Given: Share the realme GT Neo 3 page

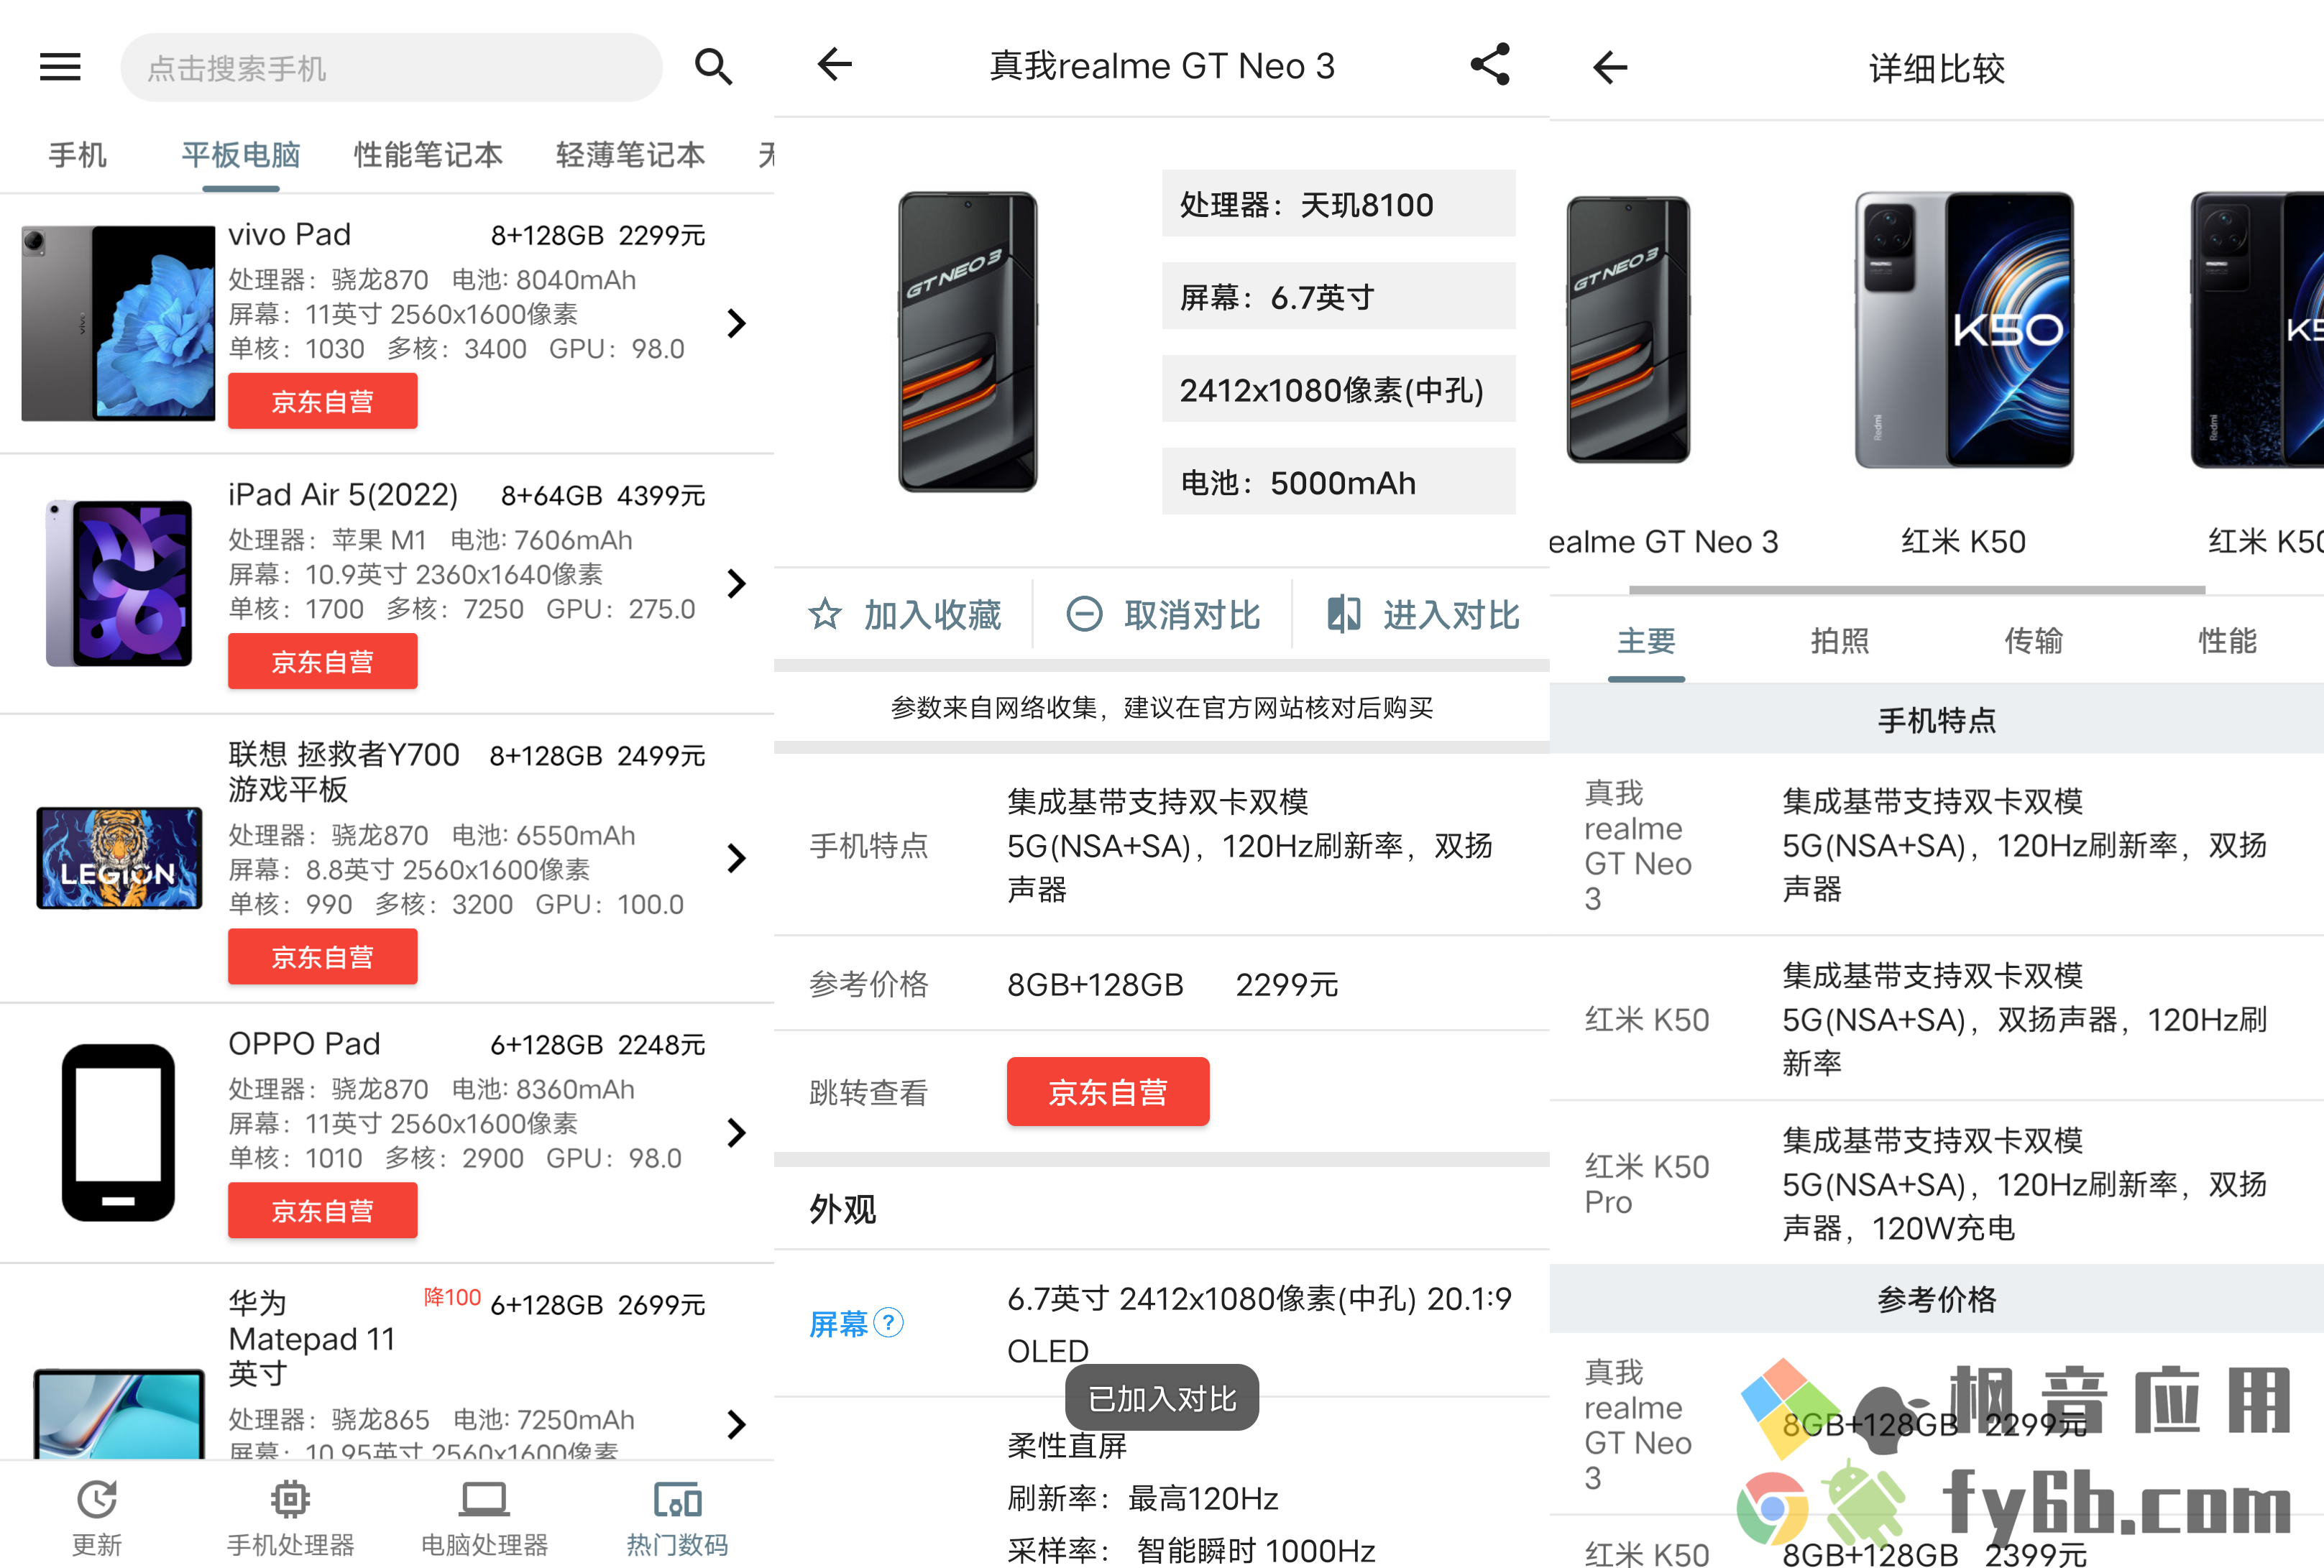Looking at the screenshot, I should coord(1489,65).
